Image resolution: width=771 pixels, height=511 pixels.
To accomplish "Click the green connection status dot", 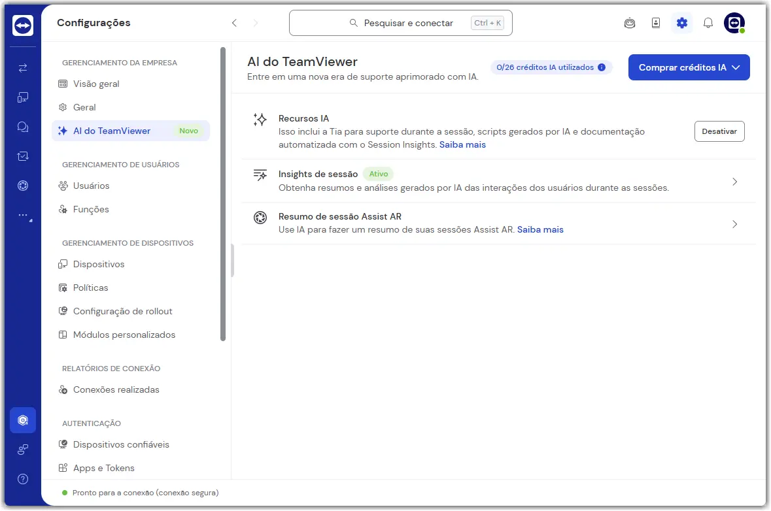I will click(x=65, y=492).
